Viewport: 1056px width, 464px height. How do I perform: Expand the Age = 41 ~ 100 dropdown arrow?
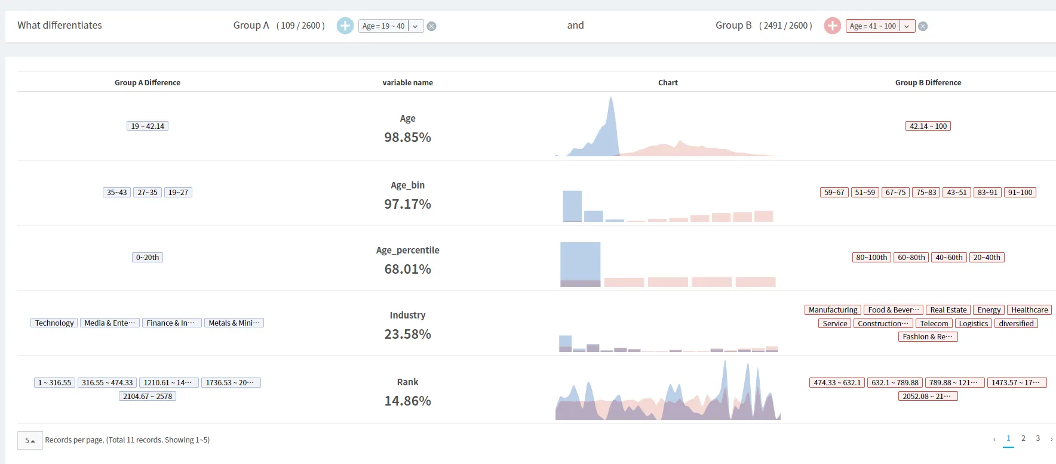coord(907,26)
